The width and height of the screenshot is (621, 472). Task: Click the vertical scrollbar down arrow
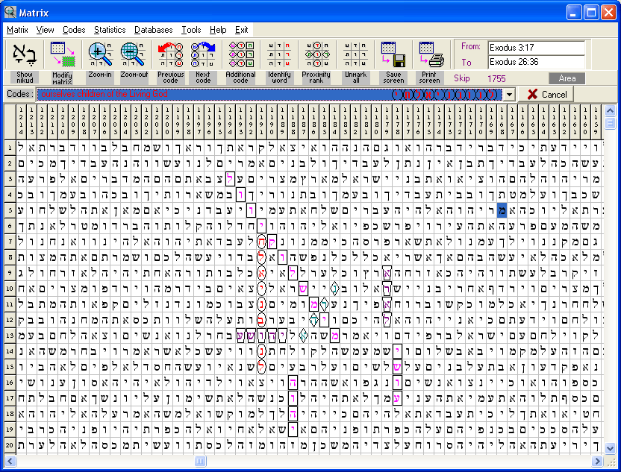610,448
